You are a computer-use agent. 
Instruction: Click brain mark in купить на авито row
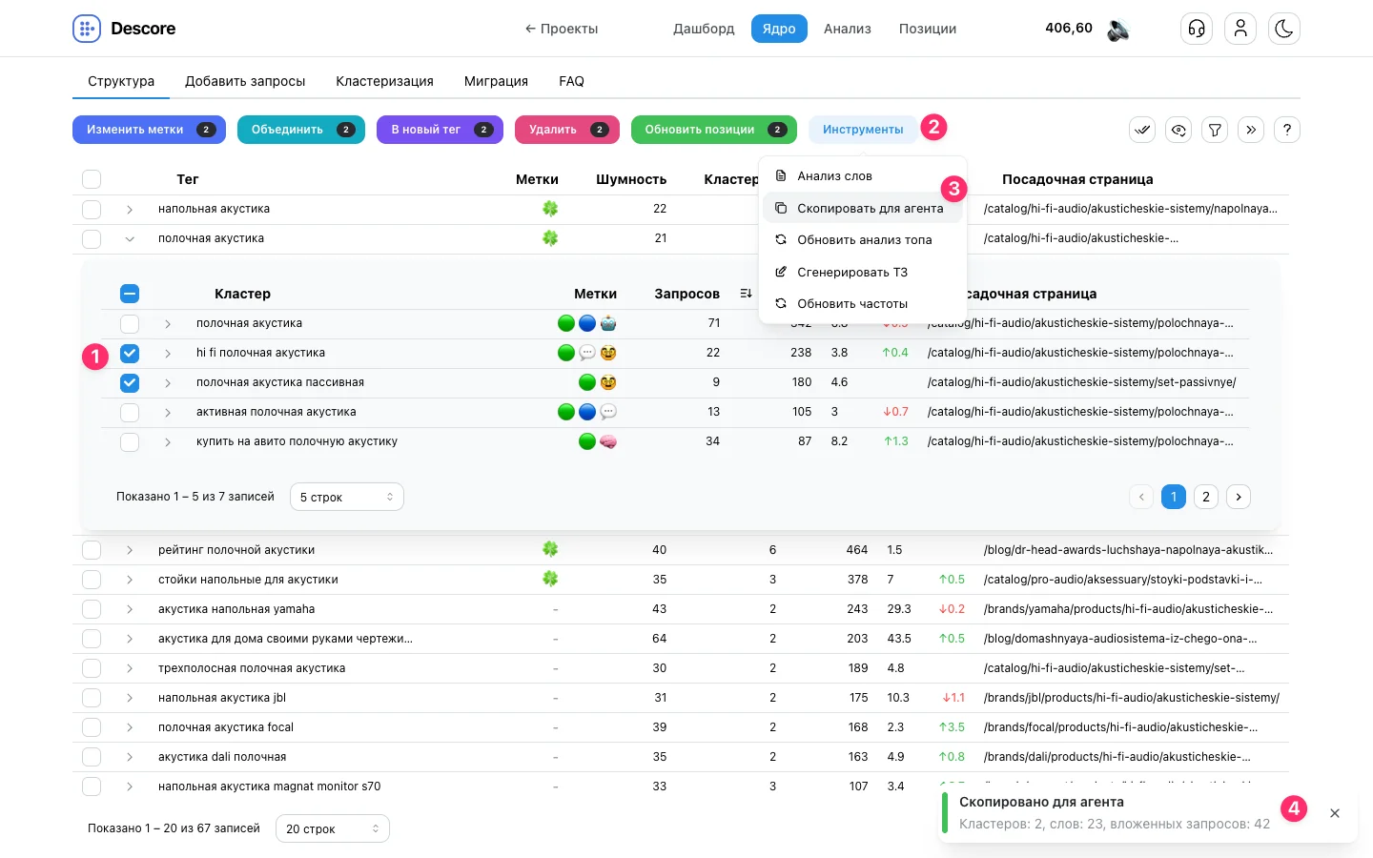(608, 441)
